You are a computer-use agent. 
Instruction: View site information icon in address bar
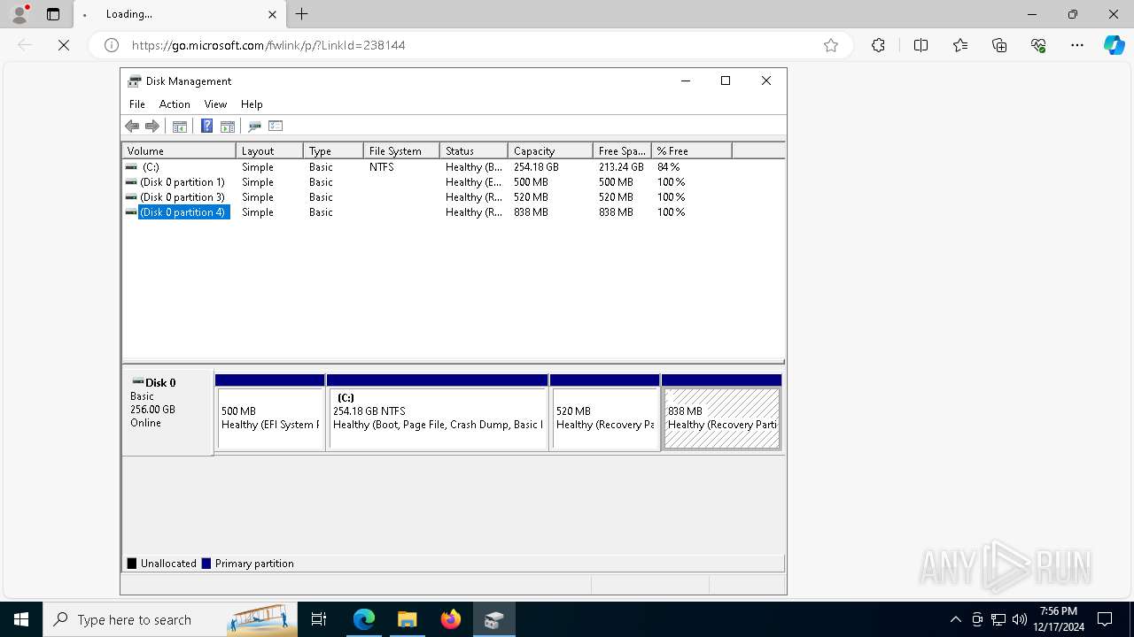coord(112,45)
